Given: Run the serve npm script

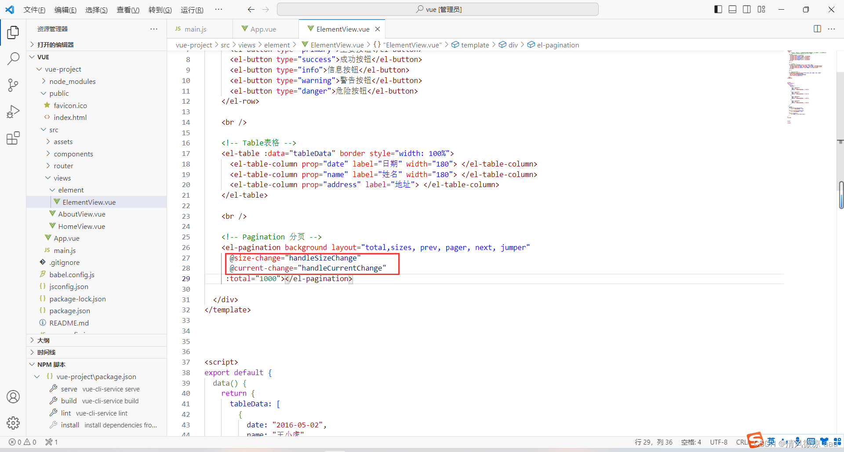Looking at the screenshot, I should (69, 389).
